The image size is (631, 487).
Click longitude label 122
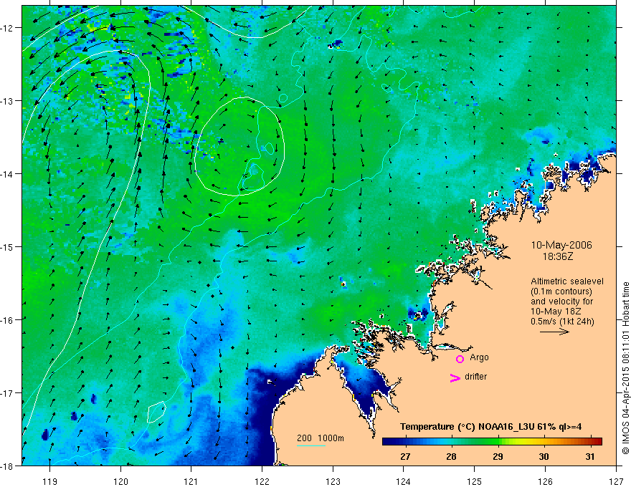click(x=262, y=481)
